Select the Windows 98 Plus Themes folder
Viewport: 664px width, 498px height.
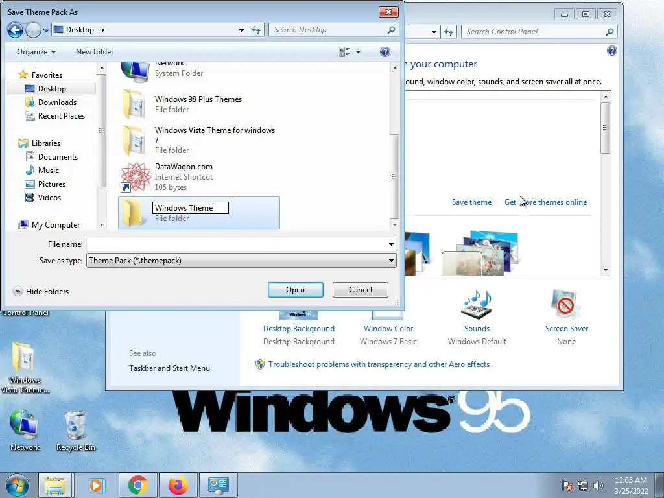click(x=198, y=104)
